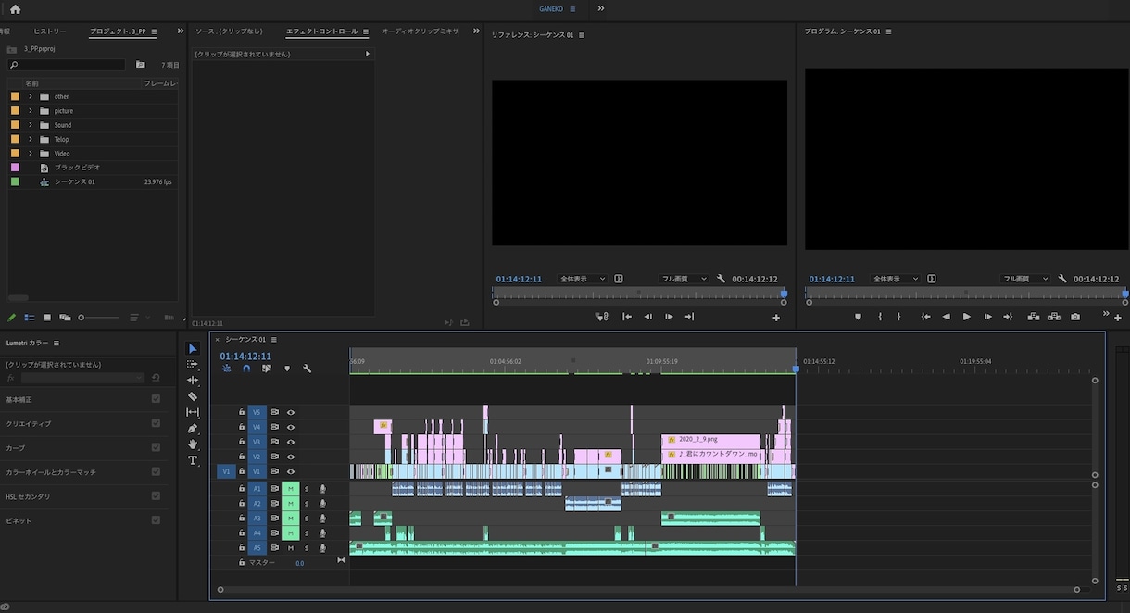Click Export Frame camera icon
This screenshot has height=613, width=1130.
tap(1075, 317)
